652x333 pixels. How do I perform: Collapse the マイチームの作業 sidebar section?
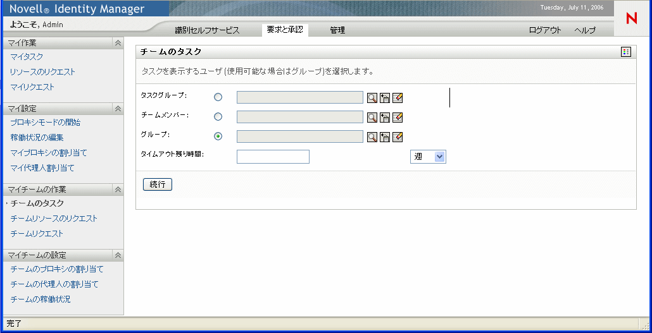tap(118, 190)
